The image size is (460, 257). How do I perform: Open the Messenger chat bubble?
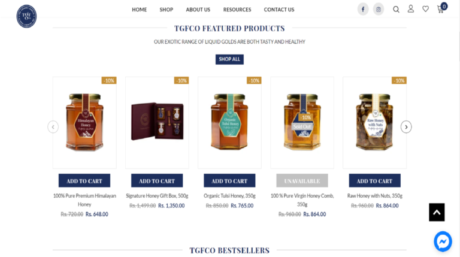[x=443, y=241]
